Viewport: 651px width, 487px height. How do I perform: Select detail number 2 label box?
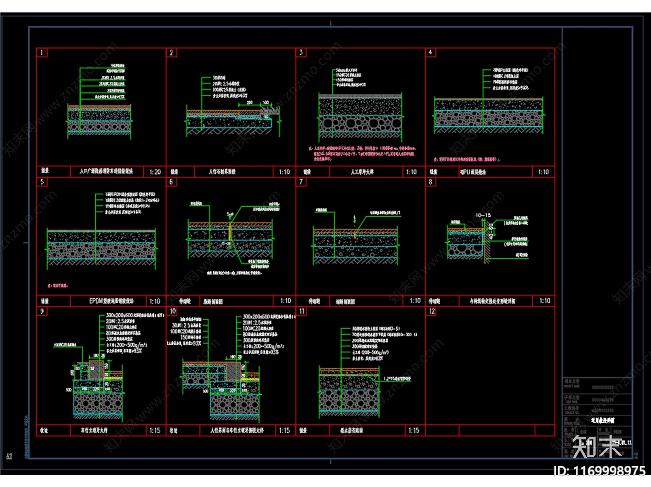(171, 52)
